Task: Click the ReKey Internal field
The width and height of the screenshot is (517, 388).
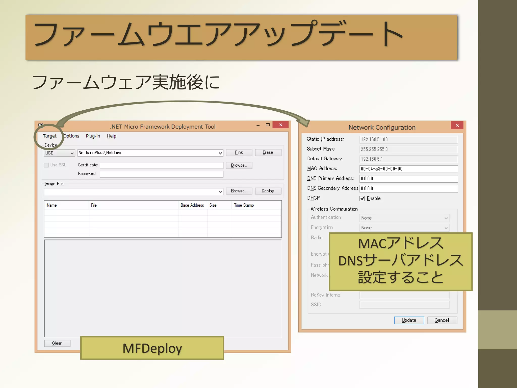Action: point(404,295)
